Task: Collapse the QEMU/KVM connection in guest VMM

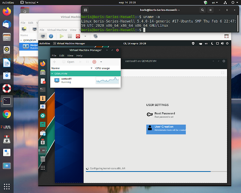Action: (x=52, y=74)
